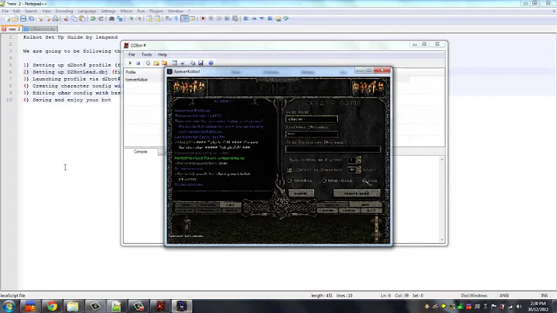The height and width of the screenshot is (313, 557).
Task: Click the Zoom In toolbar icon
Action: pyautogui.click(x=131, y=19)
